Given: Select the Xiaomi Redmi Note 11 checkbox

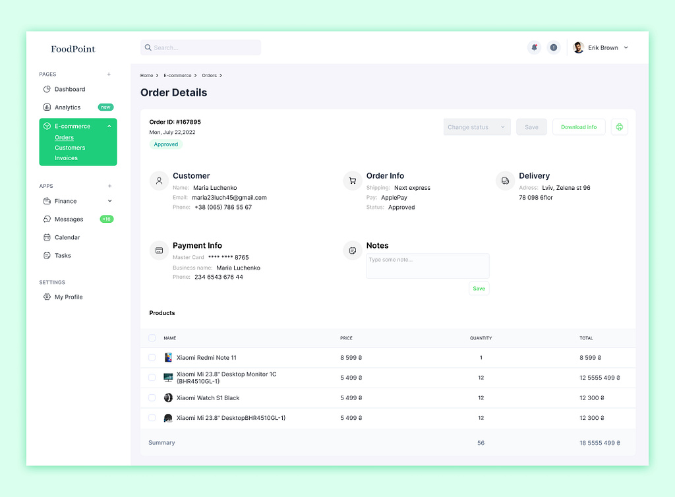Looking at the screenshot, I should 152,357.
